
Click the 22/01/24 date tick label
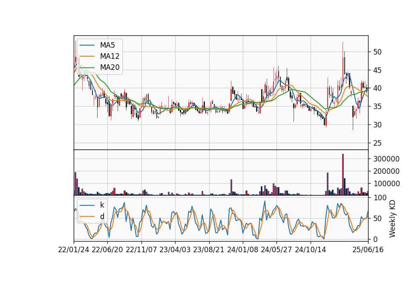click(74, 250)
